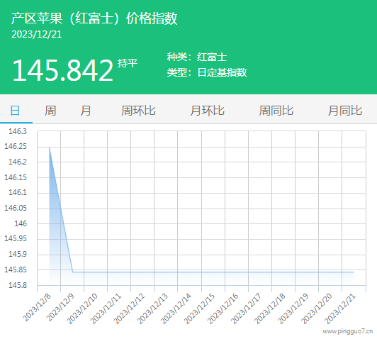
Task: Select the 日 daily tab
Action: [15, 111]
